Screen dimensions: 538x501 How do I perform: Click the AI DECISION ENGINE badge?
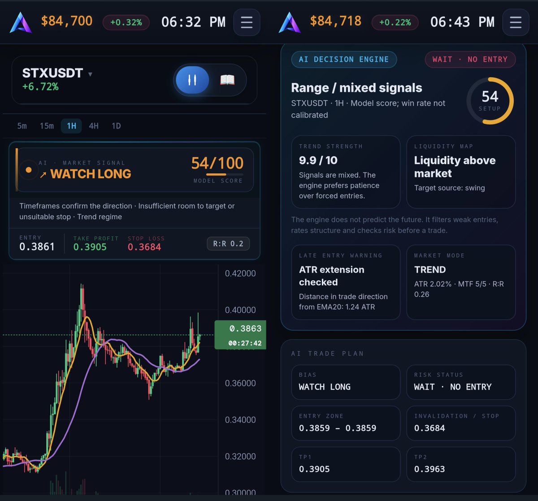pyautogui.click(x=344, y=59)
